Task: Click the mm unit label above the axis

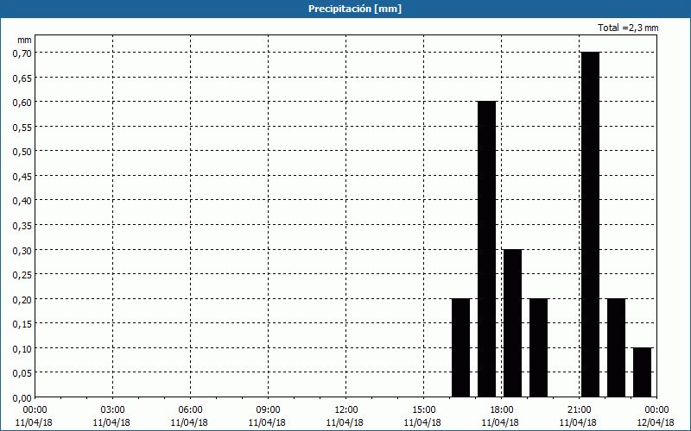Action: [24, 40]
